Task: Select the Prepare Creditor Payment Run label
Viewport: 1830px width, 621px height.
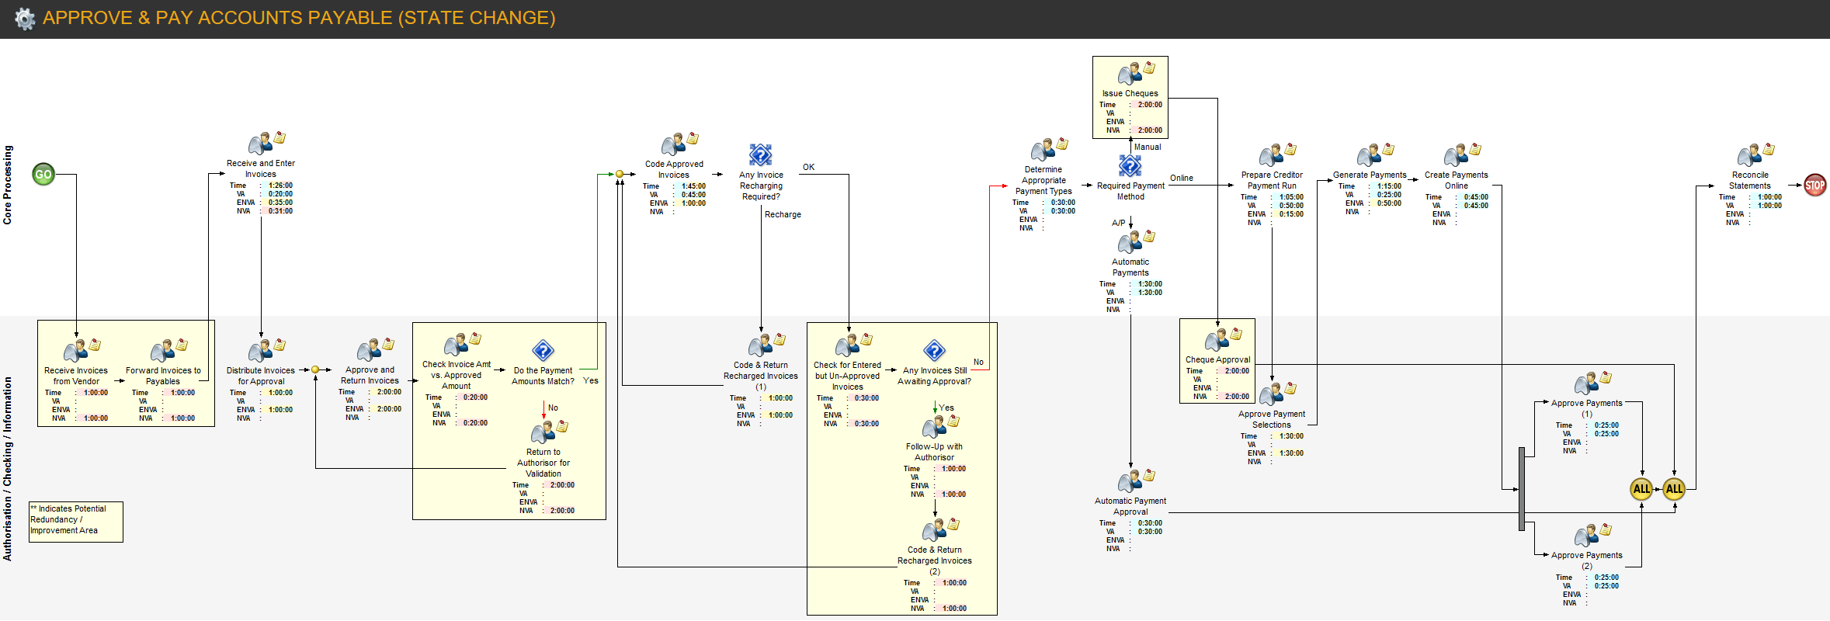Action: (x=1272, y=180)
